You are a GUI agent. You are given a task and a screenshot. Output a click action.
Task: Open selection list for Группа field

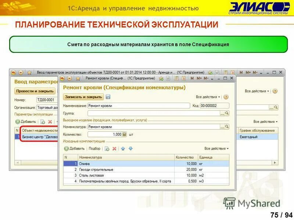(222, 113)
